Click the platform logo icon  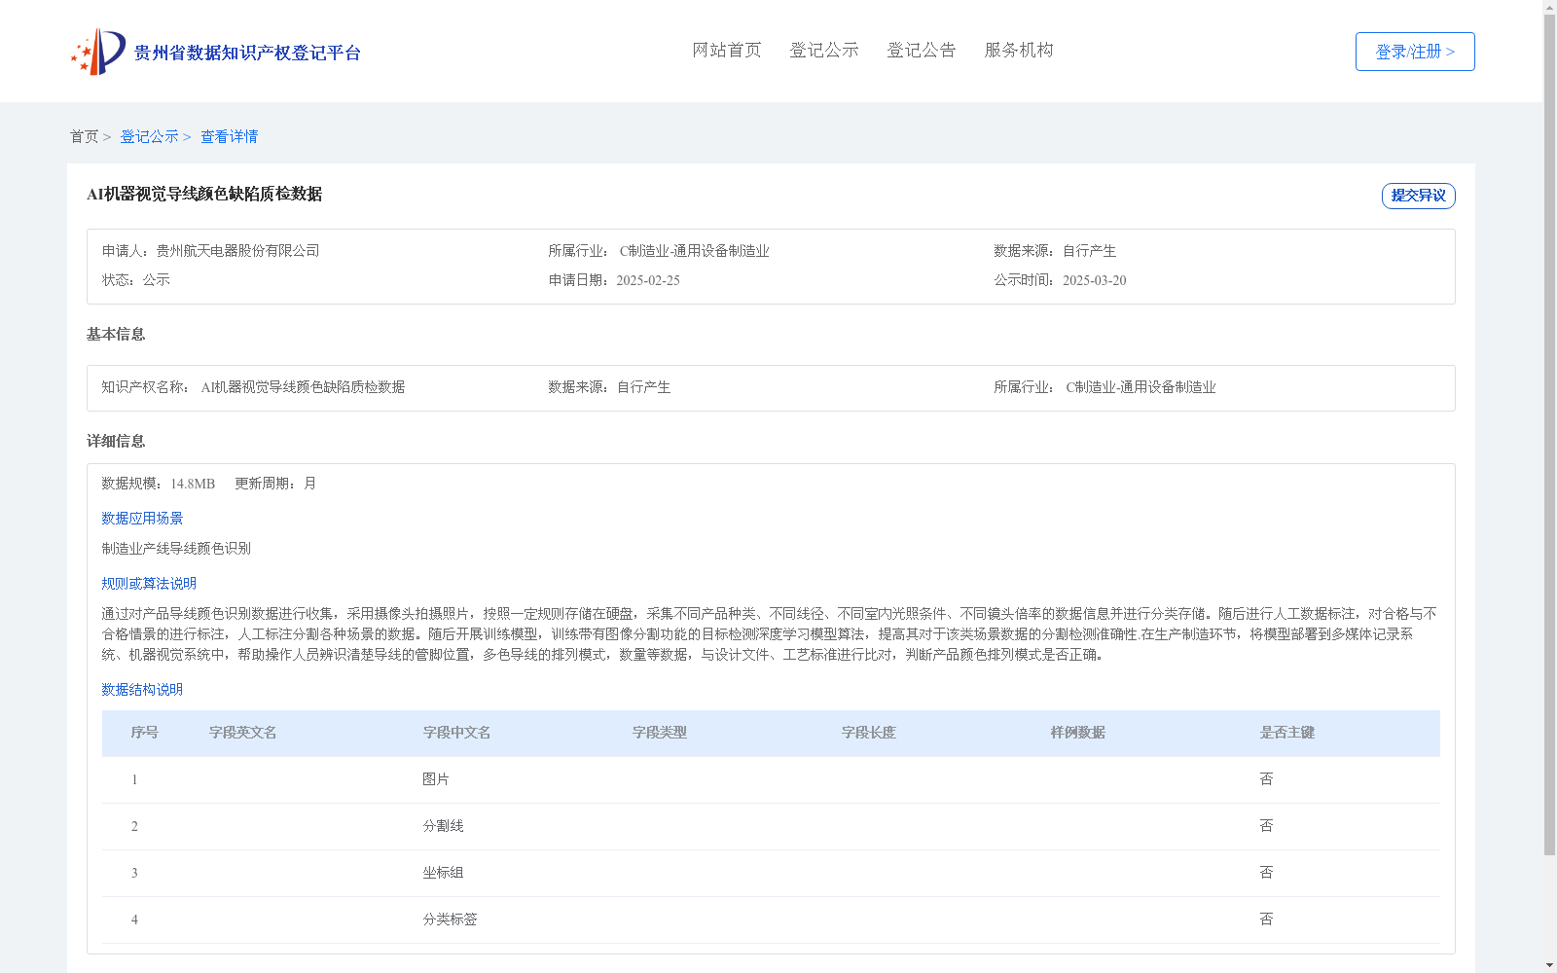point(98,52)
